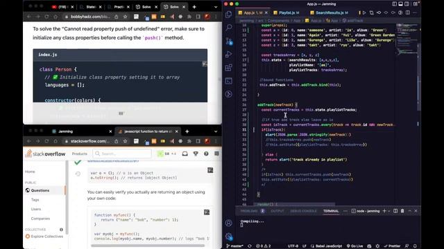Click the VS Code minimap
This screenshot has height=249, width=444.
point(407,39)
